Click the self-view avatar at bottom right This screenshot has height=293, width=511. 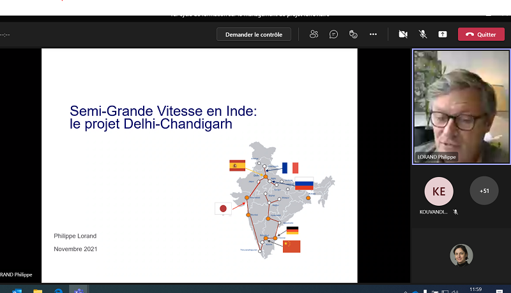coord(461,255)
